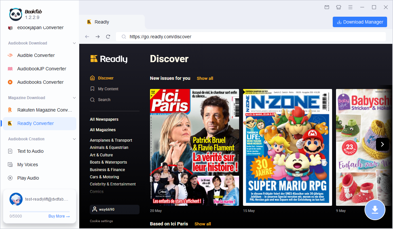Click the My Content bookmark icon
Viewport: 393px width, 229px height.
(x=92, y=89)
